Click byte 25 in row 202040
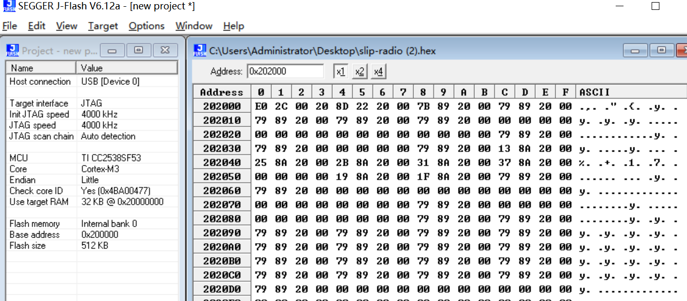 point(261,162)
